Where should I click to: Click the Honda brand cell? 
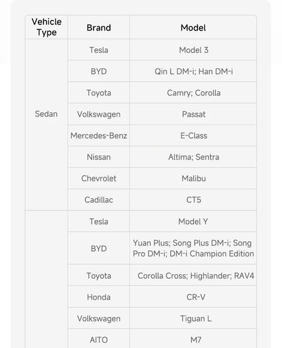pos(99,297)
